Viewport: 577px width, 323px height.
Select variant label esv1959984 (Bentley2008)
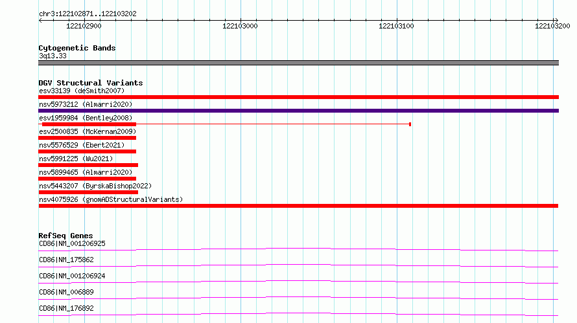(86, 118)
